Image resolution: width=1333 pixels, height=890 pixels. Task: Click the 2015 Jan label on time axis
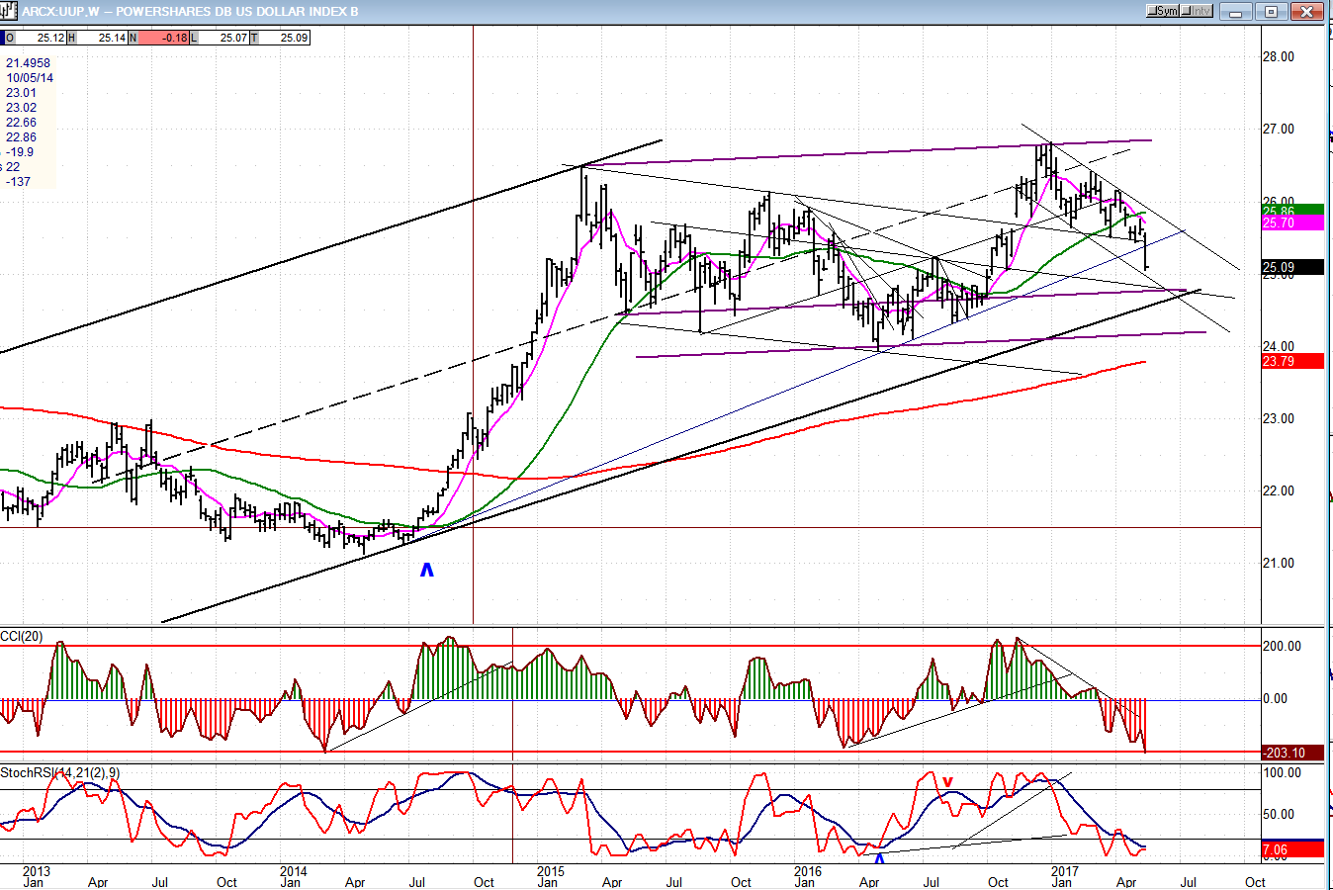click(550, 877)
